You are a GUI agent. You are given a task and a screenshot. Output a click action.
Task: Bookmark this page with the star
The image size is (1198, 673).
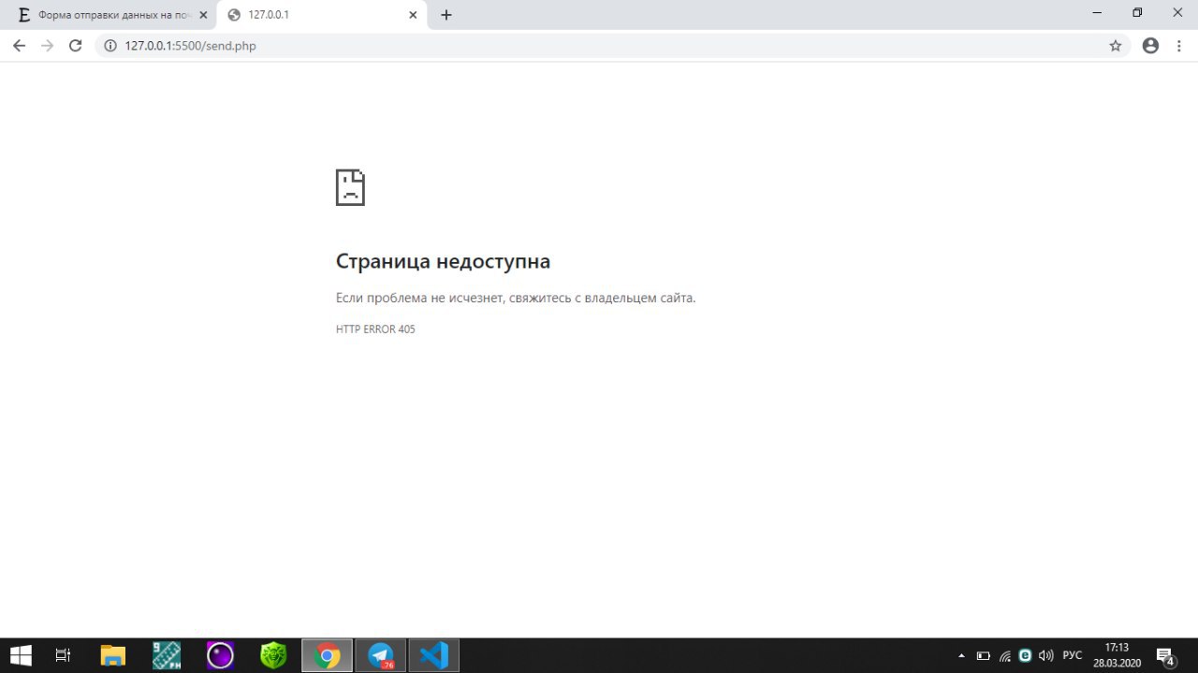click(1116, 45)
